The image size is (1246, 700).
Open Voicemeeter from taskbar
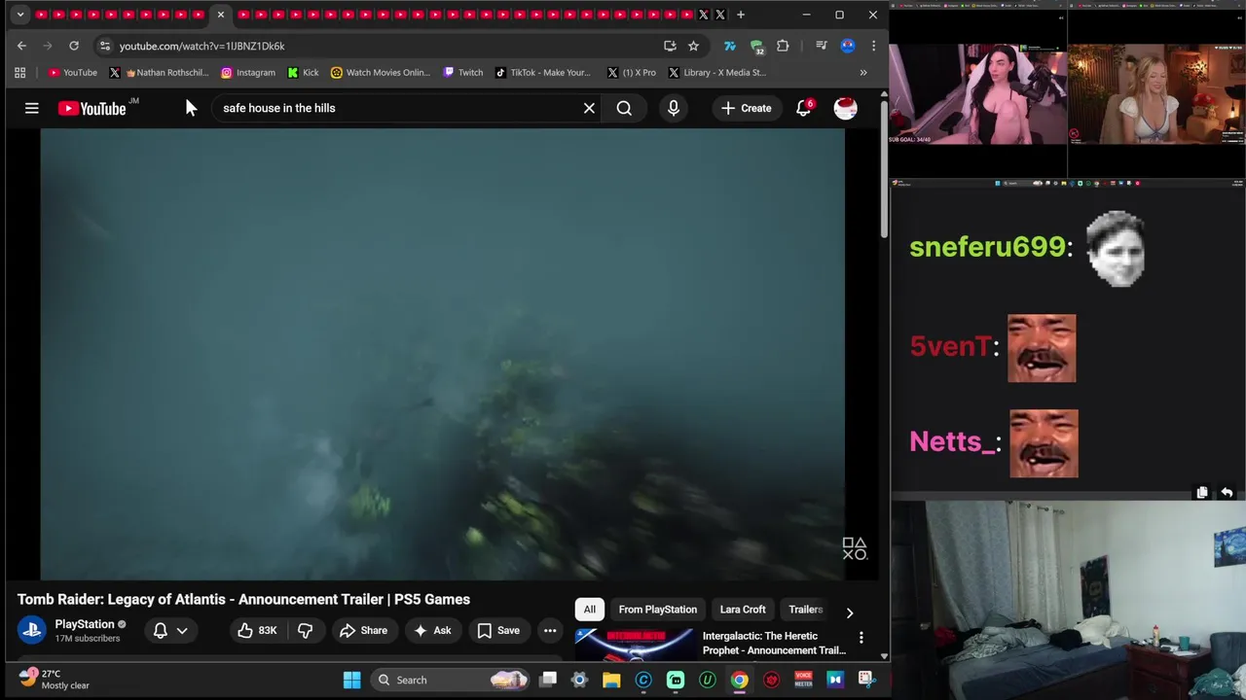[803, 680]
